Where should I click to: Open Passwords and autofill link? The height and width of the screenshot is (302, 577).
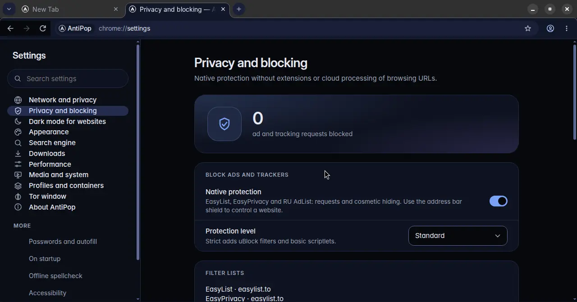(63, 242)
